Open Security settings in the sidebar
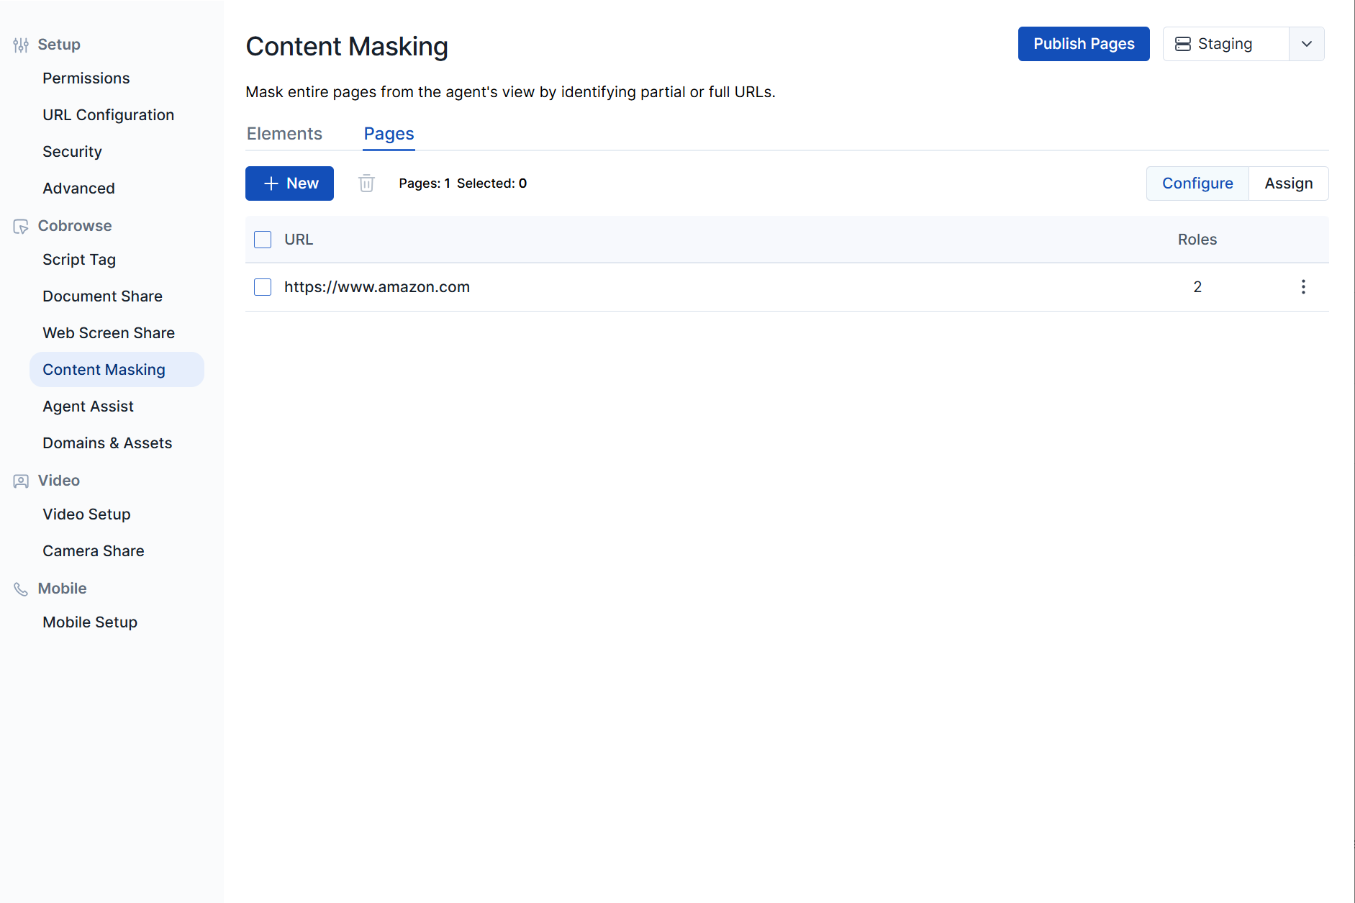This screenshot has height=903, width=1355. pyautogui.click(x=72, y=152)
